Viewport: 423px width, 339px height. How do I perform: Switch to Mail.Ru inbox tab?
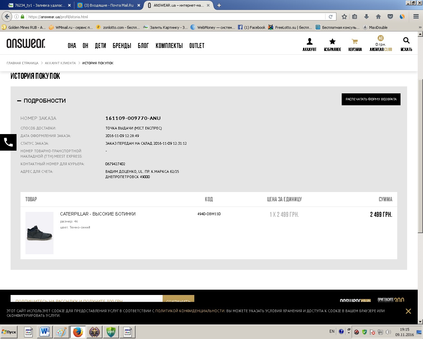click(108, 5)
